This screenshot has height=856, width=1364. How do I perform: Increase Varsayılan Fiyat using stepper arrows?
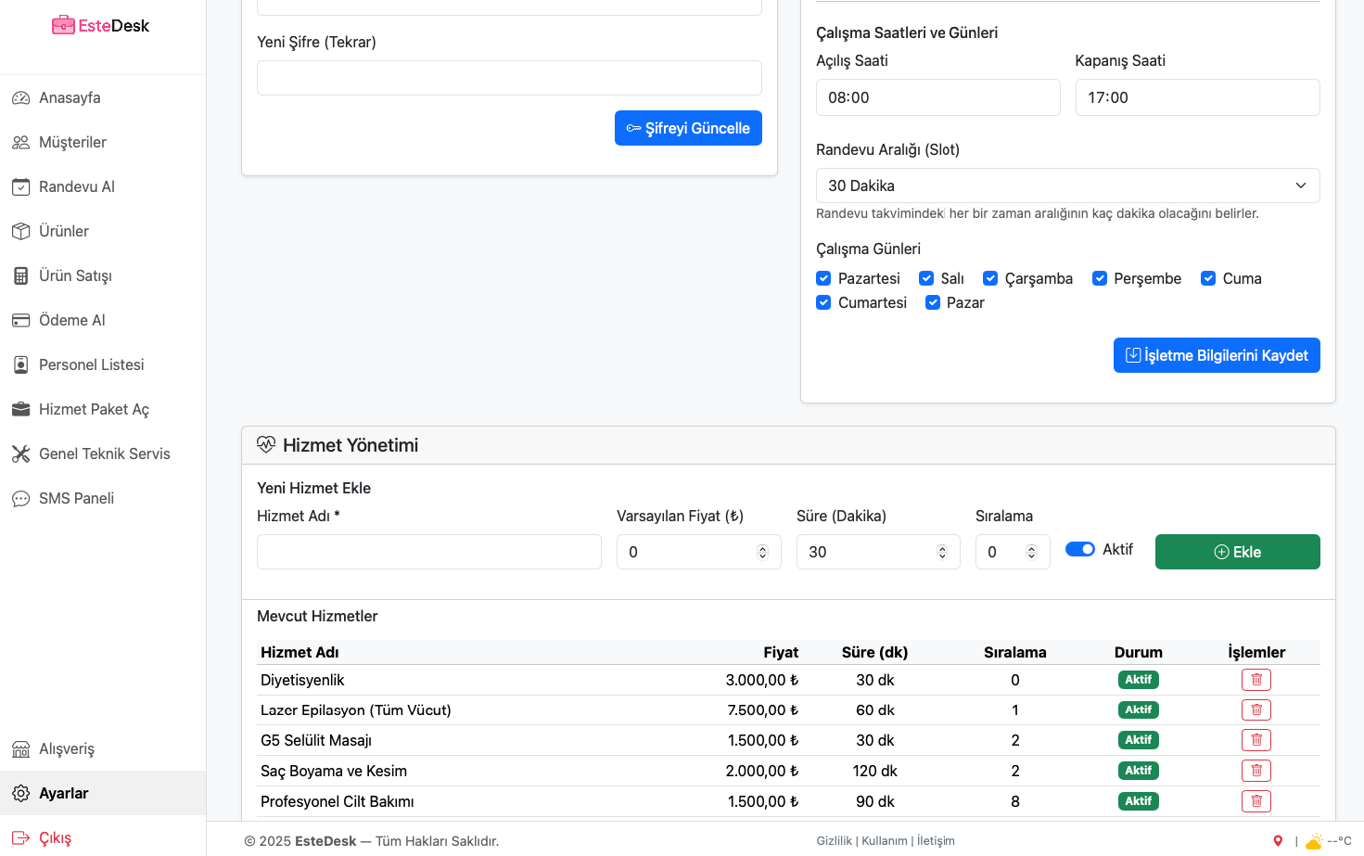click(762, 548)
